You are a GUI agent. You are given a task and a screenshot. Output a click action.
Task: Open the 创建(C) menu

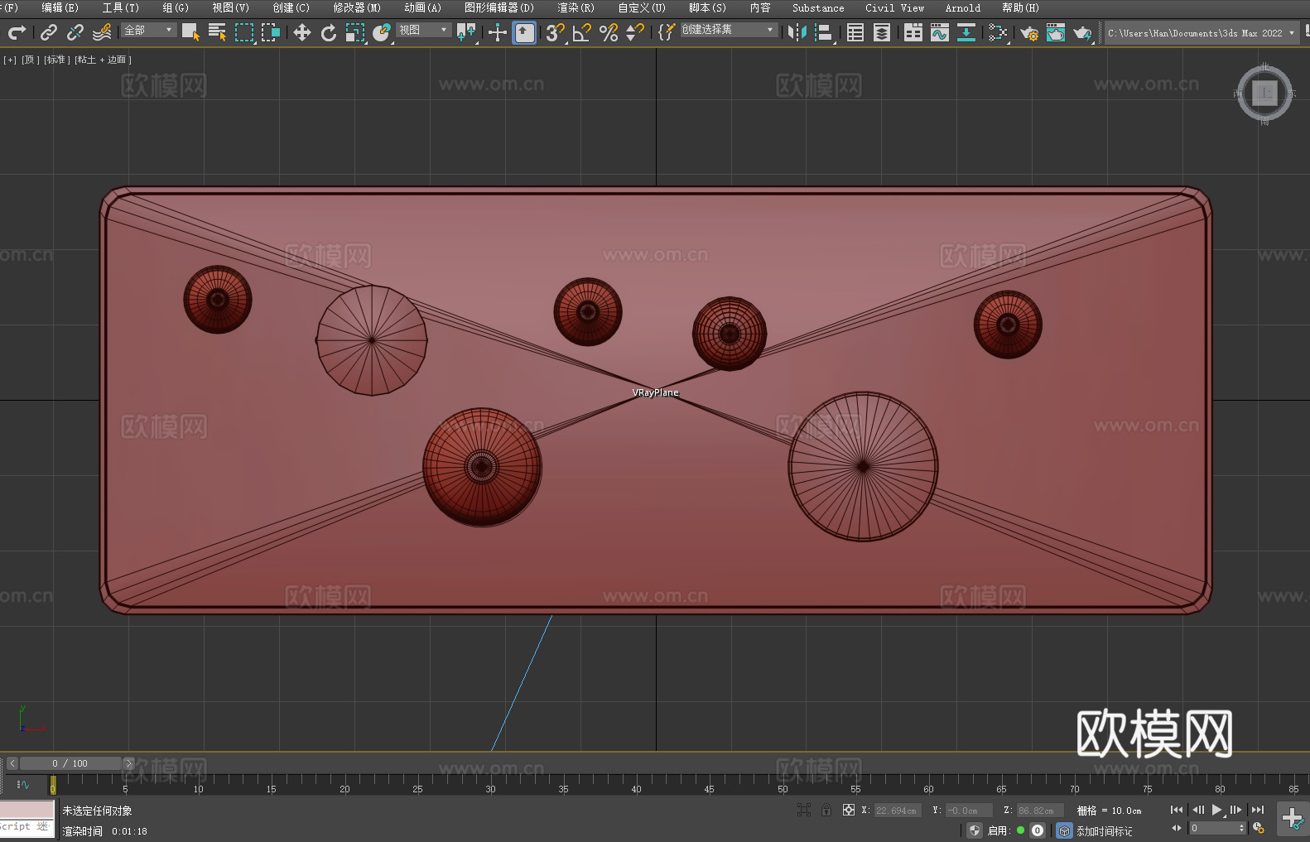point(291,7)
